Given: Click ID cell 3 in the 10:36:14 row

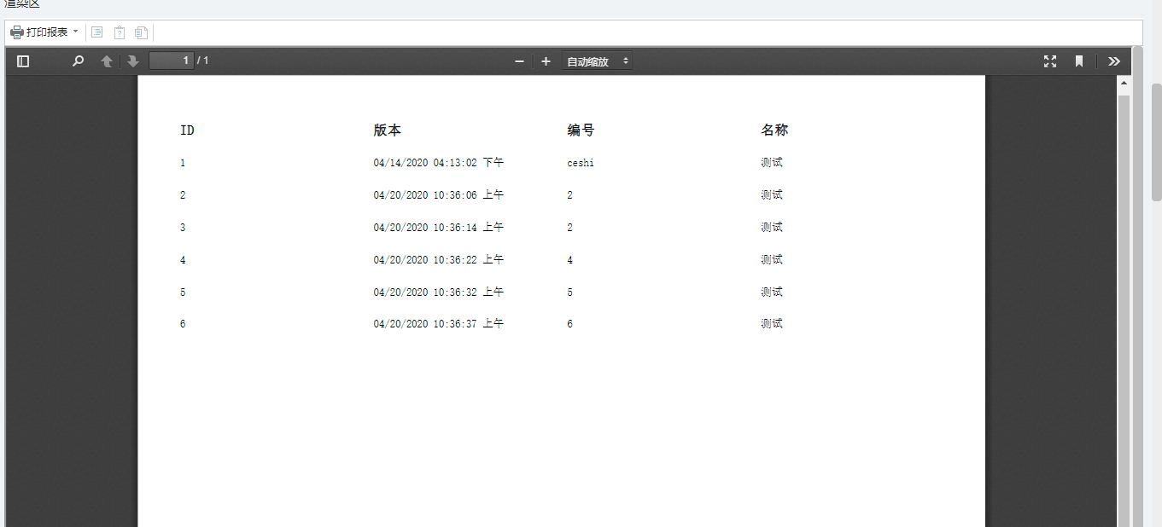Looking at the screenshot, I should tap(183, 228).
